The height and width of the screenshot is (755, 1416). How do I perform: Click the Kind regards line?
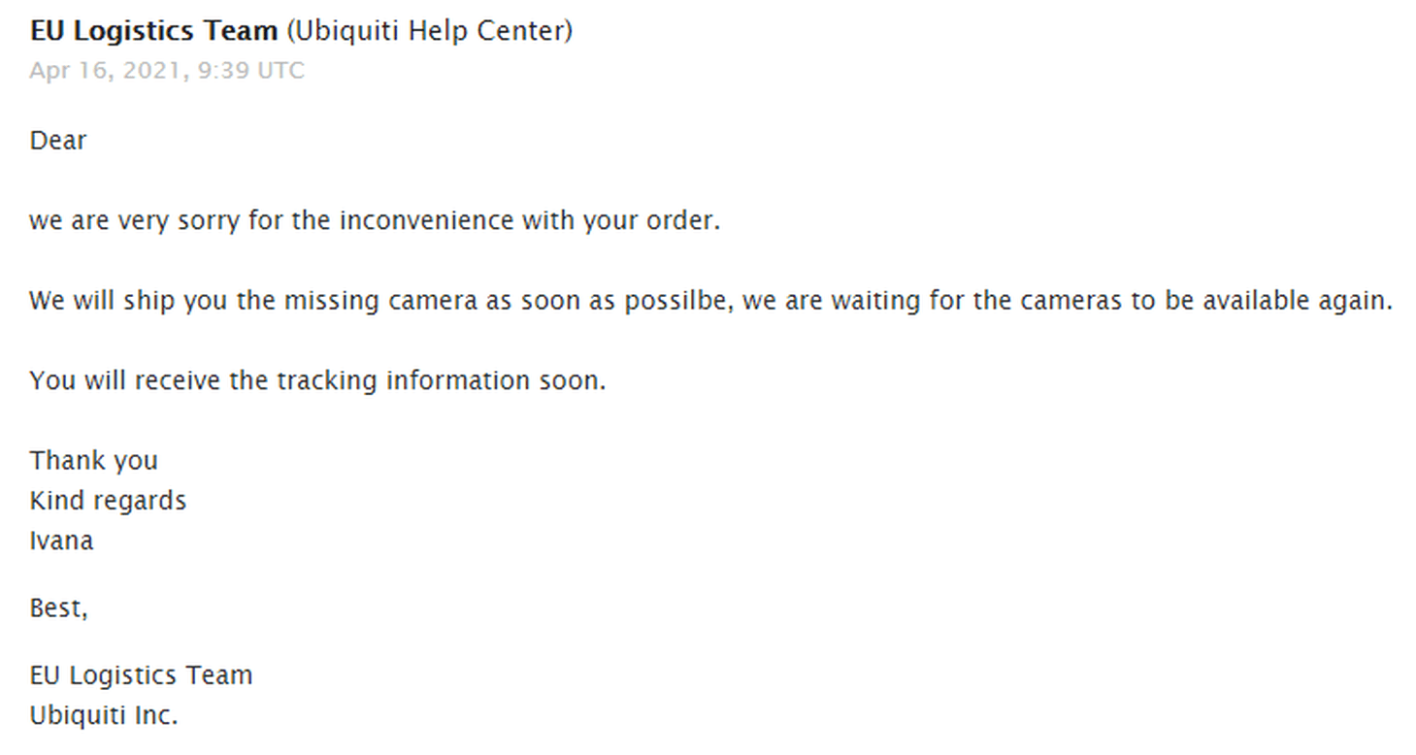(108, 501)
